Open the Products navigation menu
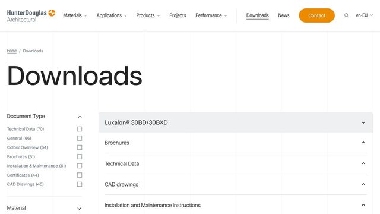This screenshot has height=214, width=380. (x=148, y=15)
